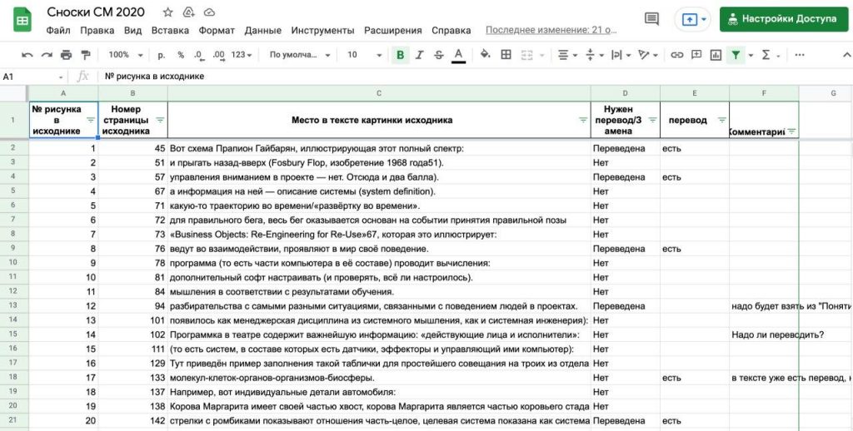Open the Справка menu

(x=451, y=31)
